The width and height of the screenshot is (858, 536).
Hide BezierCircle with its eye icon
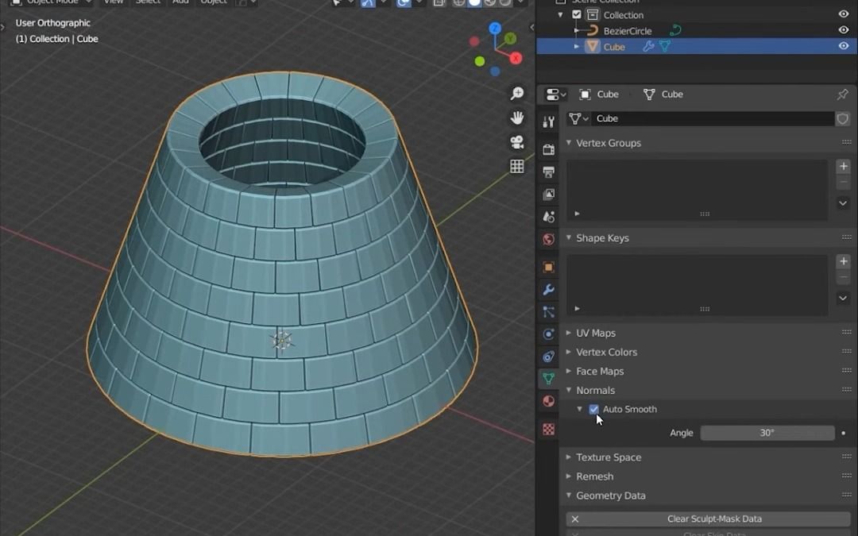click(844, 31)
